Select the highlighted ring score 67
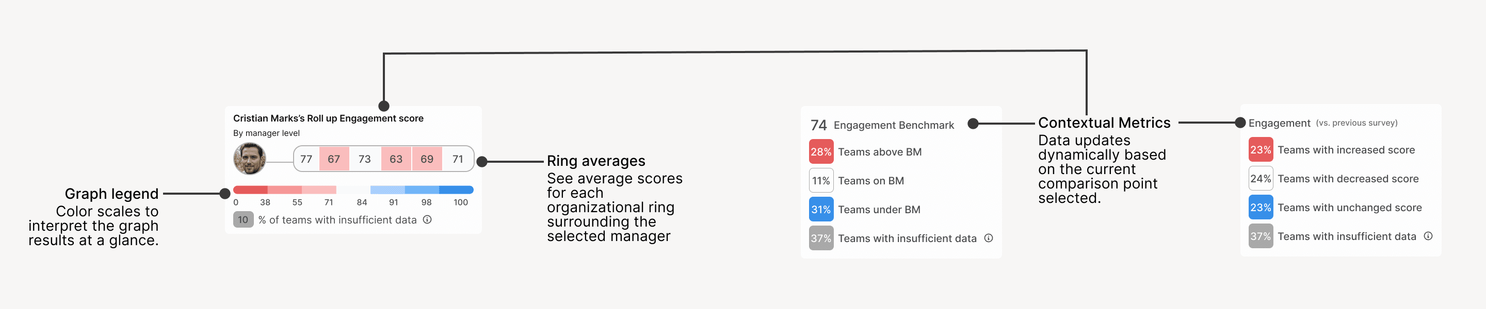This screenshot has width=1486, height=309. (334, 159)
